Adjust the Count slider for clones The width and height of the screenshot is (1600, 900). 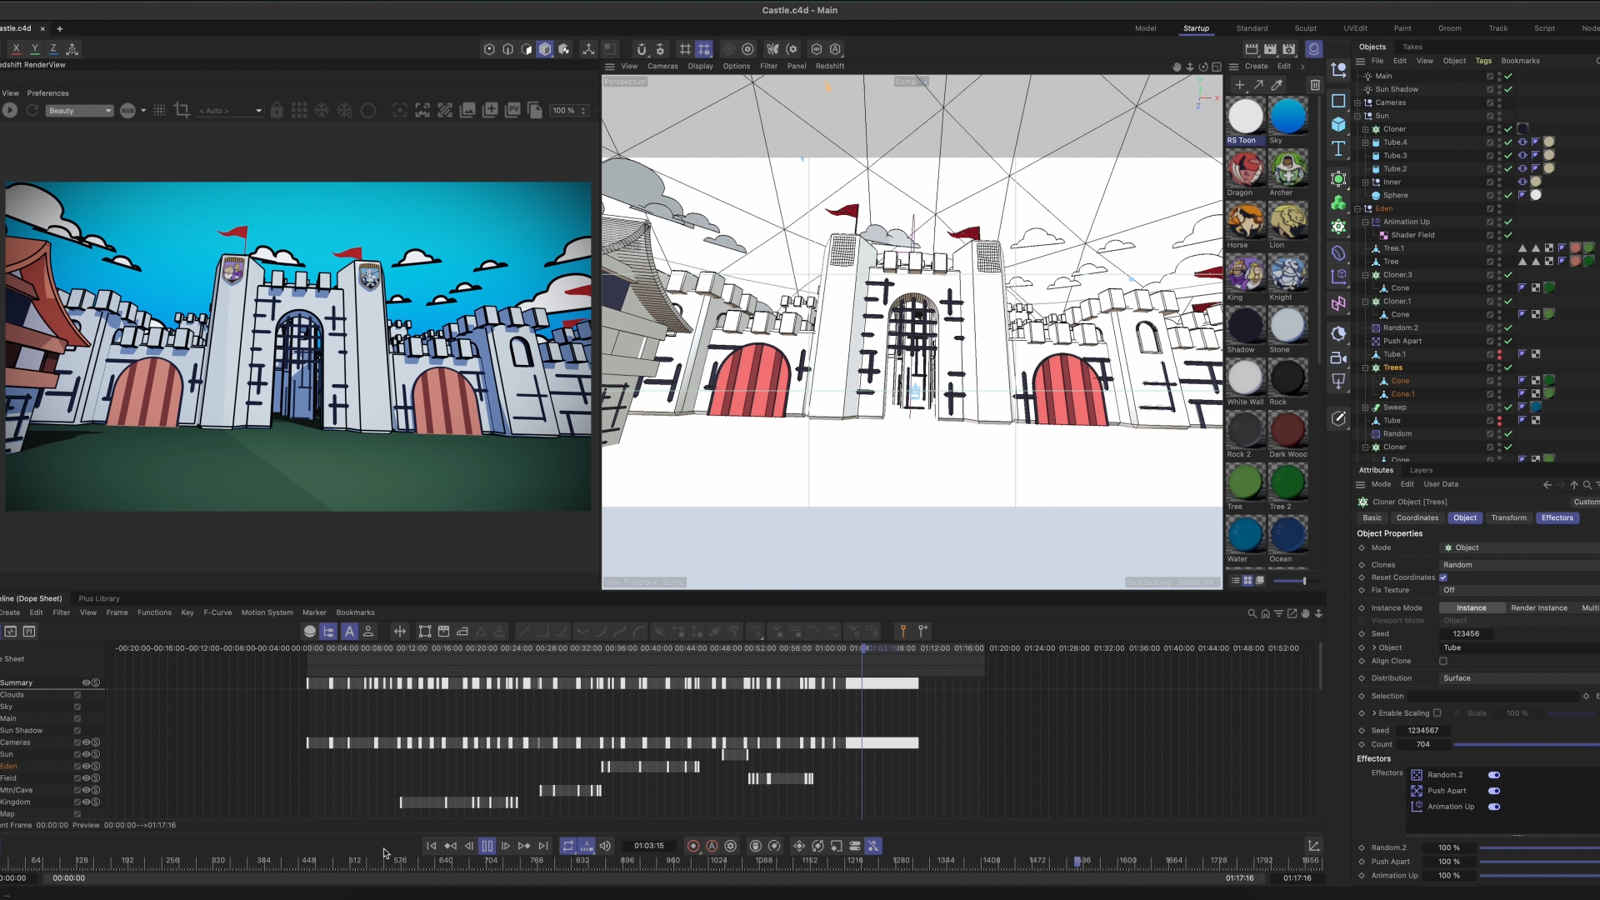tap(1525, 745)
